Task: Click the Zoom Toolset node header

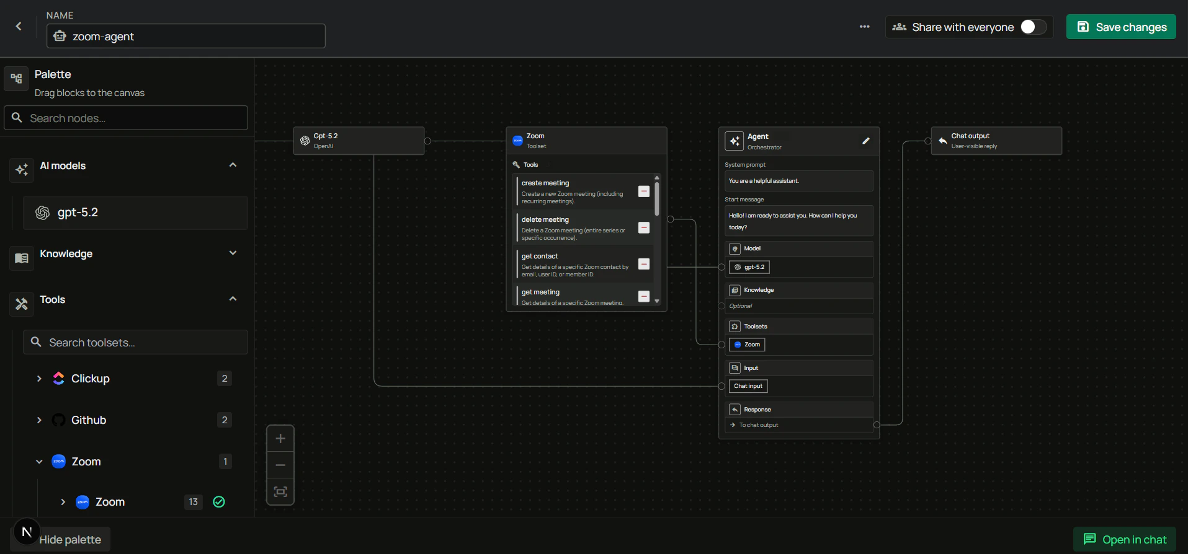Action: click(586, 141)
